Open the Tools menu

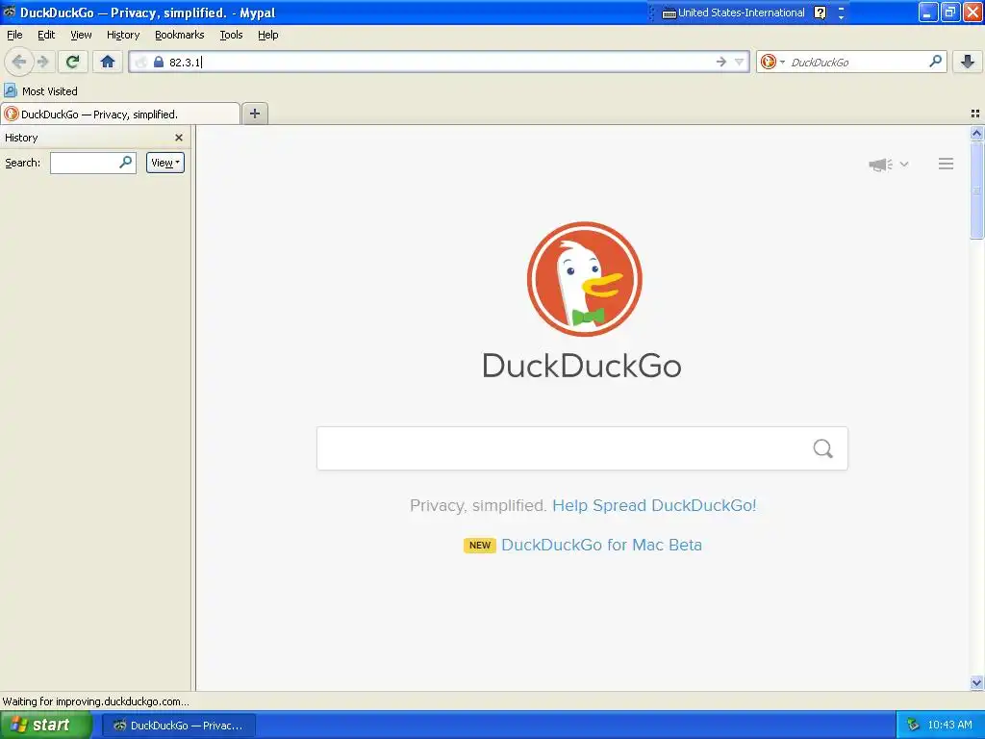tap(231, 35)
